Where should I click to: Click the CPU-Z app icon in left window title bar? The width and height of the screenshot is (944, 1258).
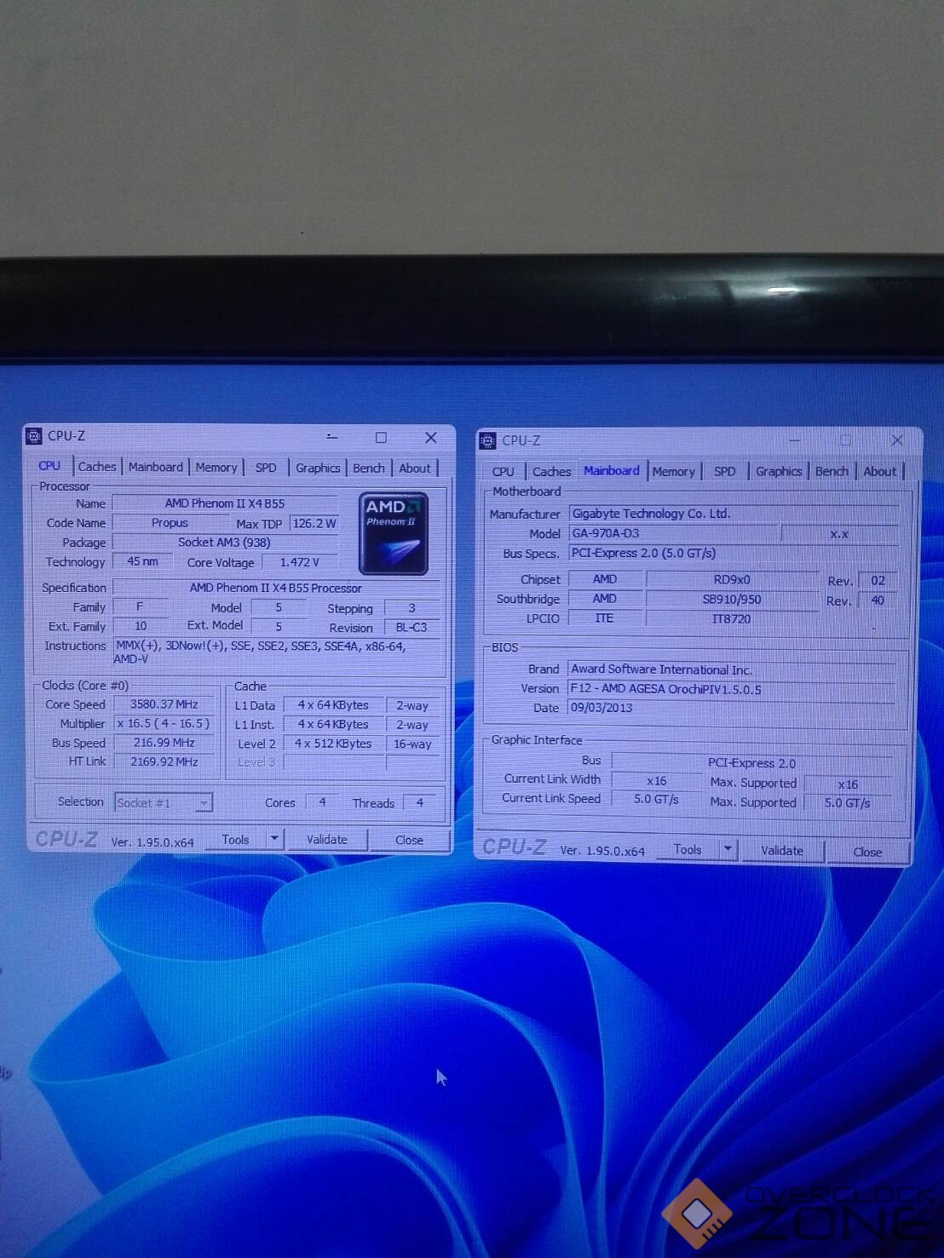click(x=34, y=437)
